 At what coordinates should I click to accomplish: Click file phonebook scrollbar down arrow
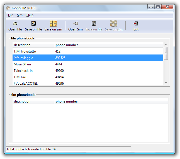click(x=166, y=82)
